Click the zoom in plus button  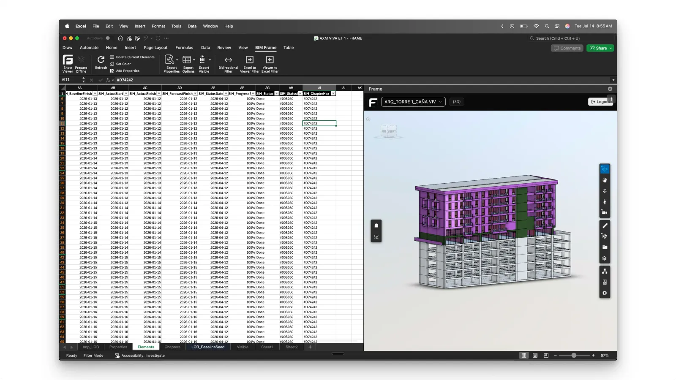click(593, 356)
